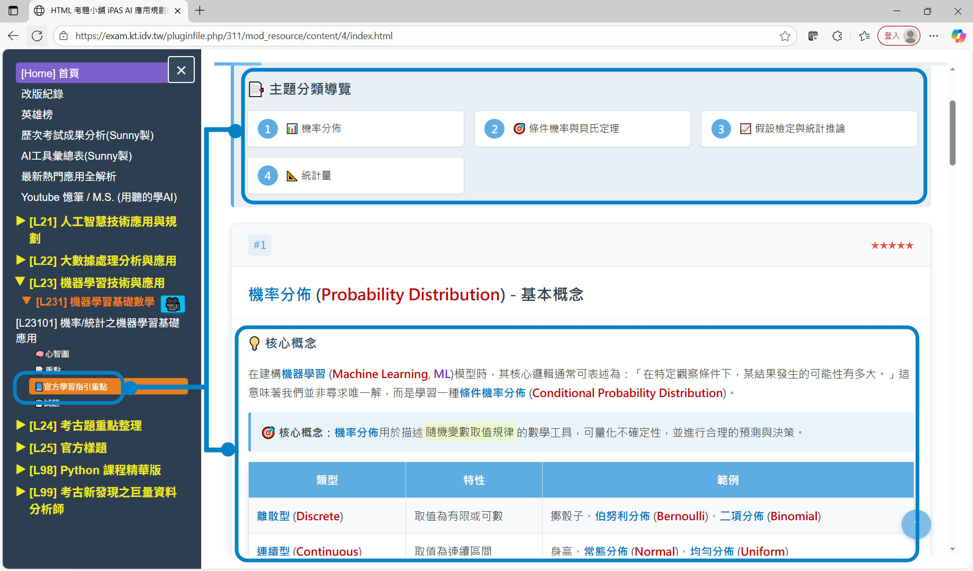Open the browser Extensions puzzle icon
973x571 pixels.
[x=837, y=36]
